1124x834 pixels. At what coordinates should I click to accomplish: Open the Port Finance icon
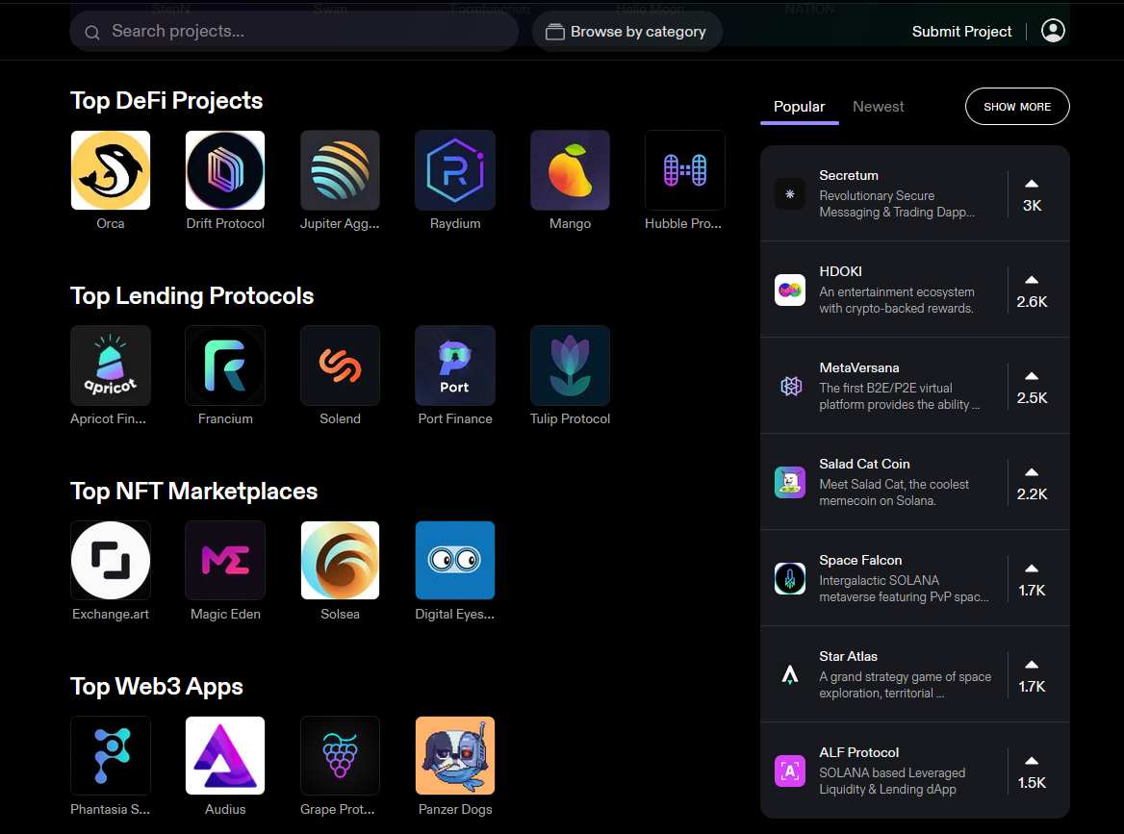point(455,366)
